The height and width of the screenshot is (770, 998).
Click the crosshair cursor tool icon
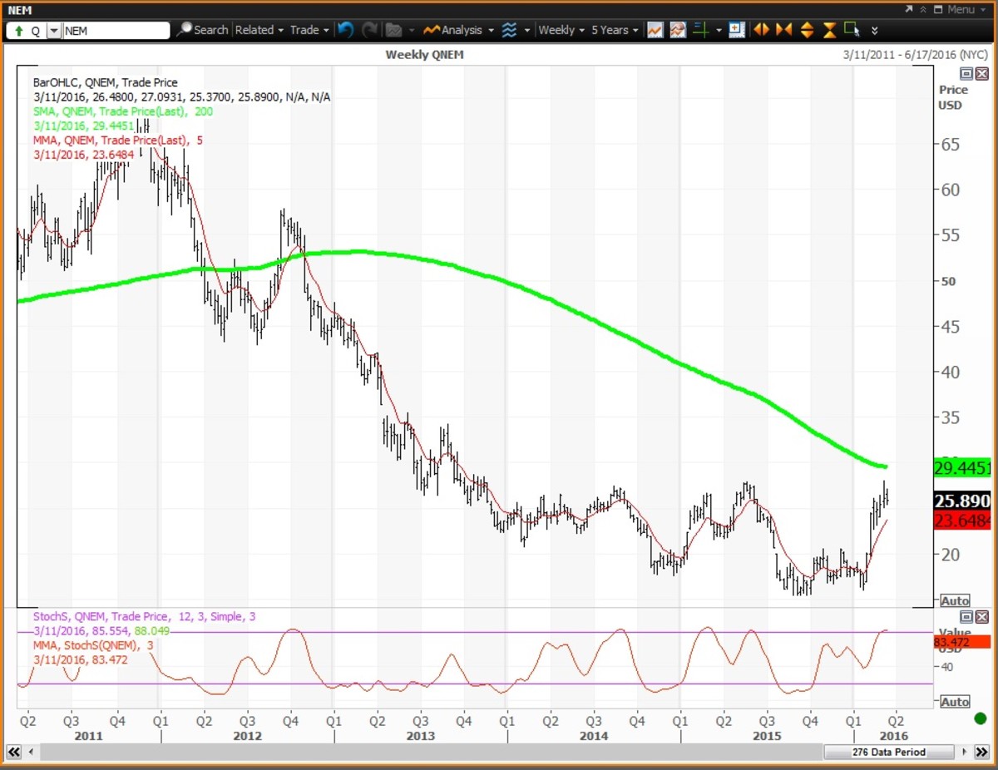[701, 30]
